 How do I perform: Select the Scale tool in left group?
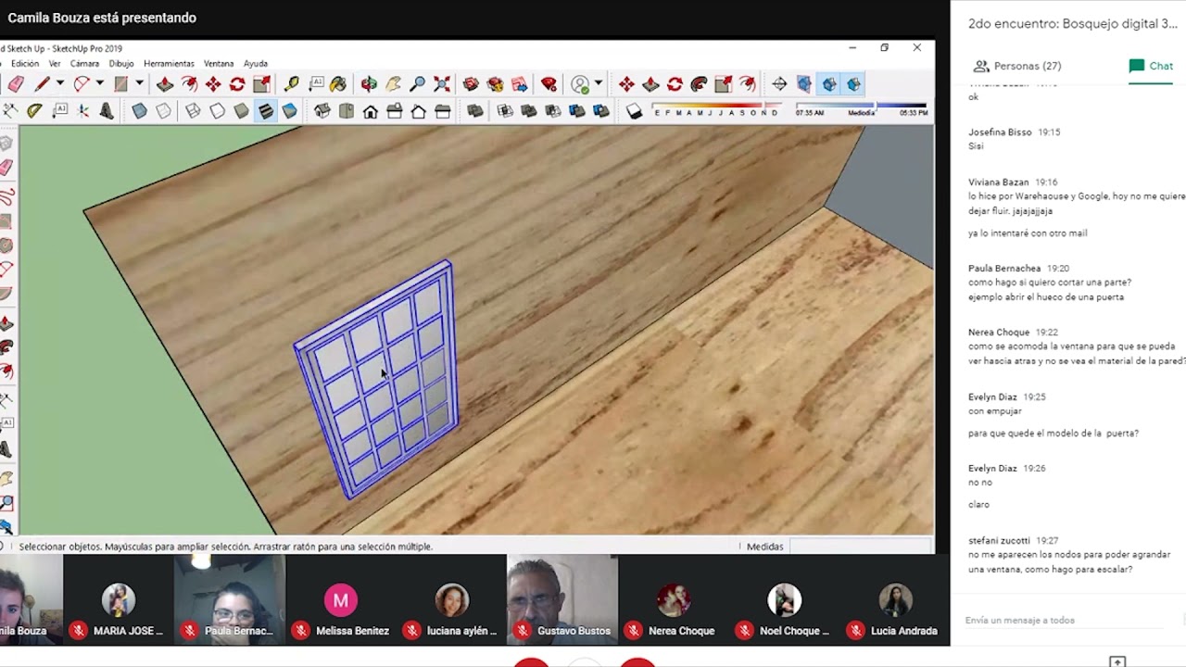click(261, 84)
